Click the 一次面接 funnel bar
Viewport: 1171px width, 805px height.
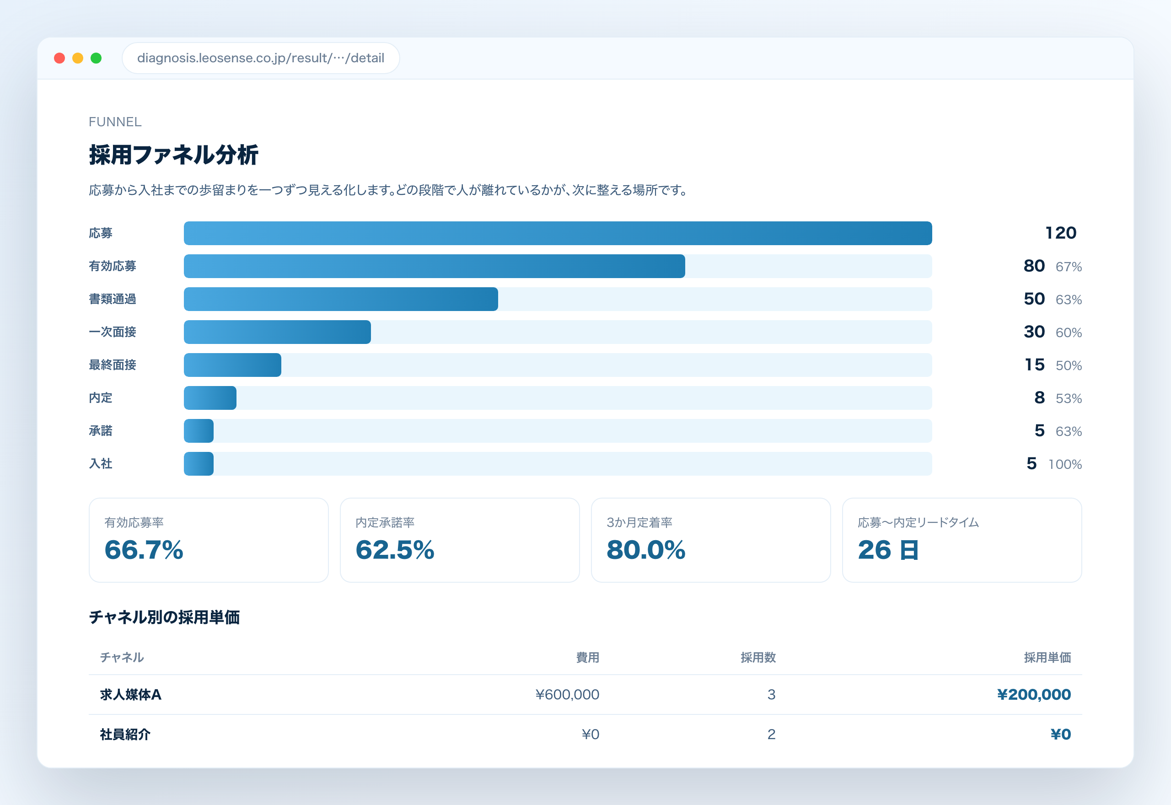click(x=277, y=332)
